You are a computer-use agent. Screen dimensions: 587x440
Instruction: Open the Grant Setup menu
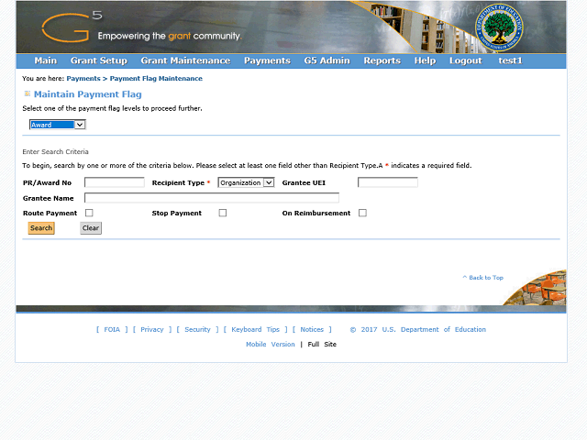pyautogui.click(x=99, y=60)
